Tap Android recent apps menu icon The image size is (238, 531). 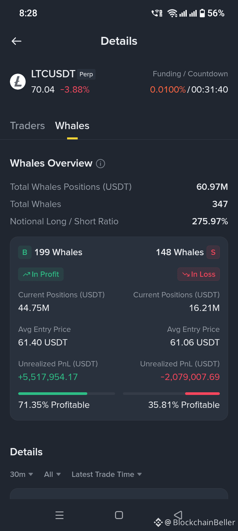pyautogui.click(x=59, y=515)
